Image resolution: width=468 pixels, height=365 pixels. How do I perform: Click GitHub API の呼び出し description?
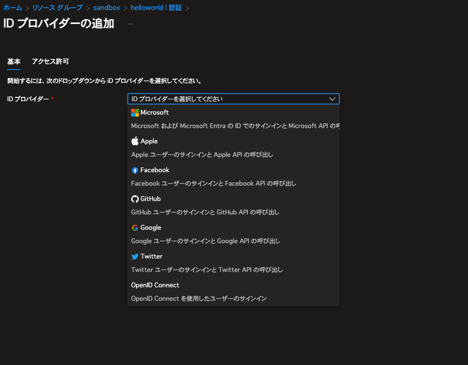coord(205,212)
